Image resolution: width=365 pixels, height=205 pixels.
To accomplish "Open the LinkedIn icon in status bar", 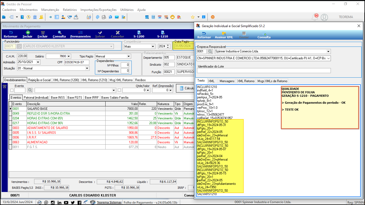I will (x=59, y=203).
